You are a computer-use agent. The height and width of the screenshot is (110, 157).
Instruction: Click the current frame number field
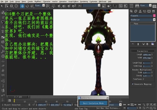(131, 108)
